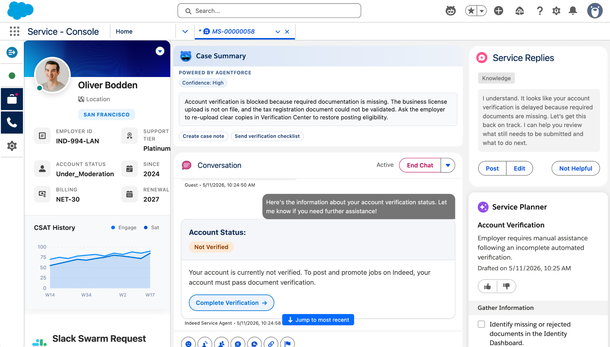Mark the reply Not Helpful
Screen dimensions: 610x347
click(x=575, y=169)
